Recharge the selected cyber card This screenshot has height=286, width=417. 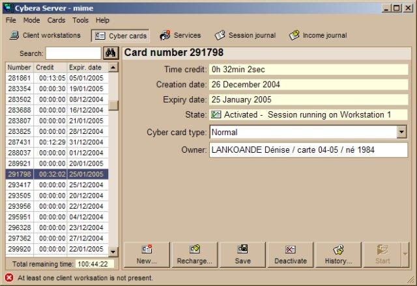coord(194,254)
